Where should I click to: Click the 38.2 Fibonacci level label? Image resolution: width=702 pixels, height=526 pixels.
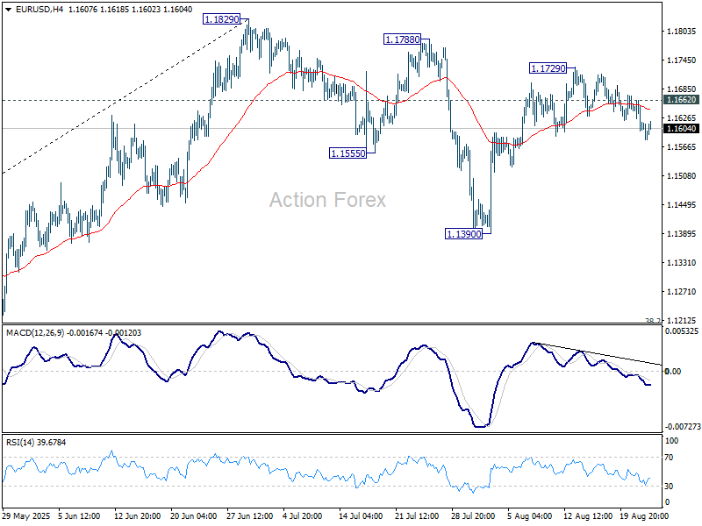tap(652, 320)
